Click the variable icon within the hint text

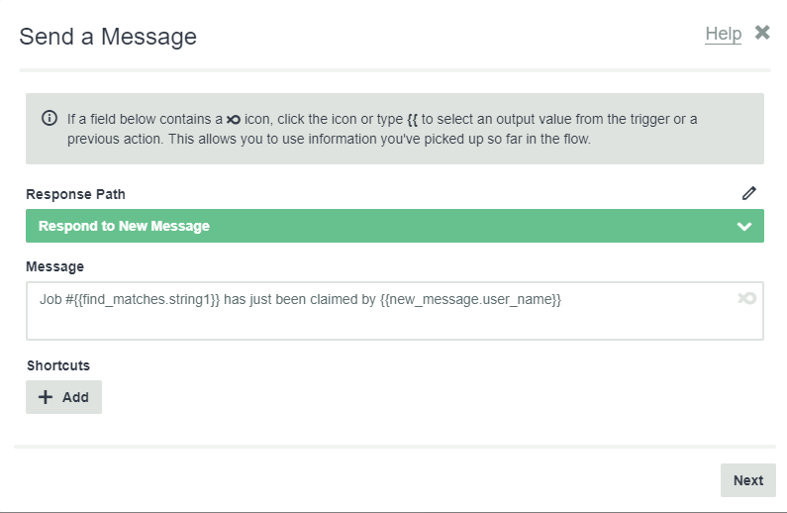233,120
